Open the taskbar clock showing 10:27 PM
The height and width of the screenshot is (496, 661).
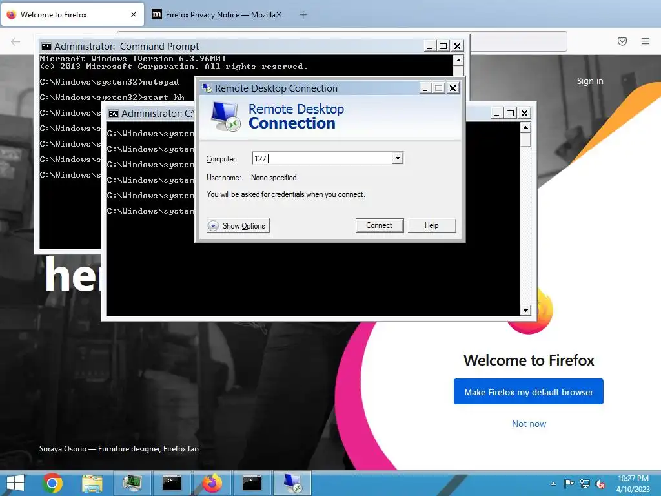click(633, 483)
